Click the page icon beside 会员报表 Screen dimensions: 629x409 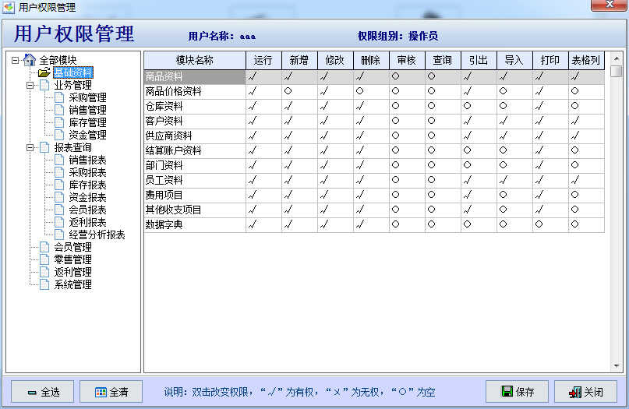(59, 210)
